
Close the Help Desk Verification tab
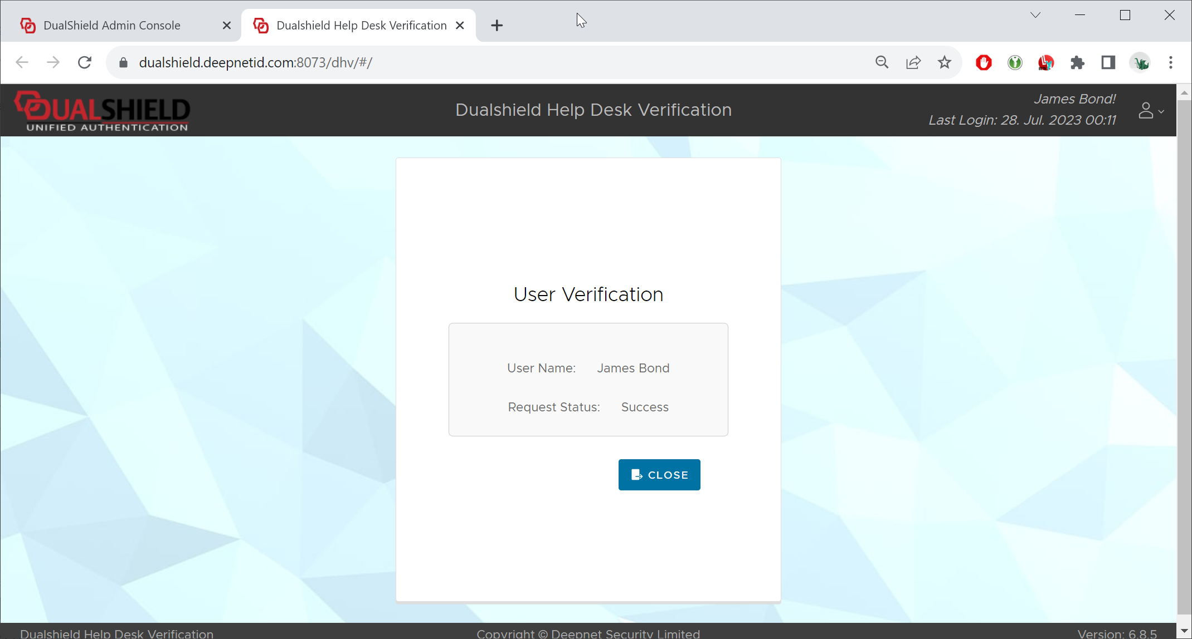[460, 26]
